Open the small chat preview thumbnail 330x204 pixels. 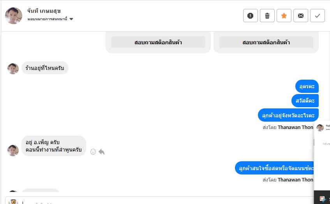tap(322, 159)
